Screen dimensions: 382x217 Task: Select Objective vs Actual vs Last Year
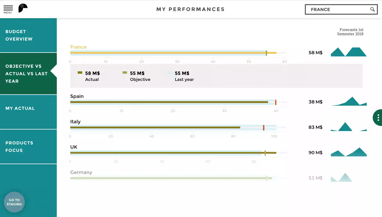tap(28, 74)
